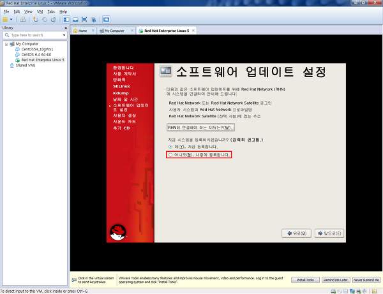Close the Home tab
Image resolution: width=383 pixels, height=294 pixels.
coord(93,31)
